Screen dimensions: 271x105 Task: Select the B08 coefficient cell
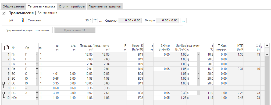pyautogui.click(x=135, y=93)
